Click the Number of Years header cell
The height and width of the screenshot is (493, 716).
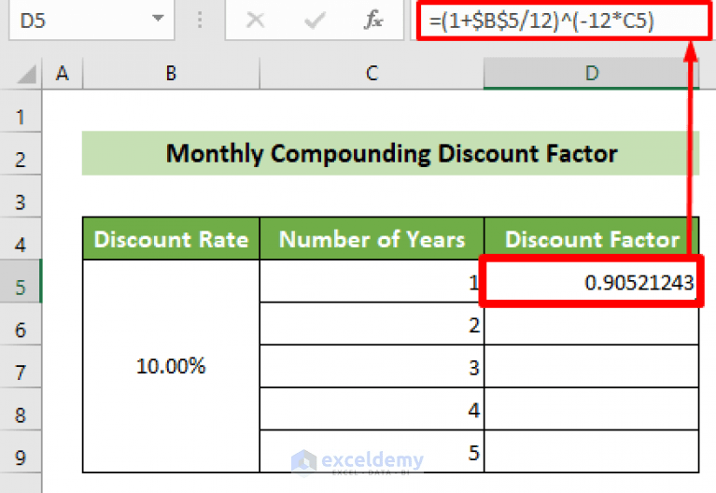pyautogui.click(x=372, y=239)
